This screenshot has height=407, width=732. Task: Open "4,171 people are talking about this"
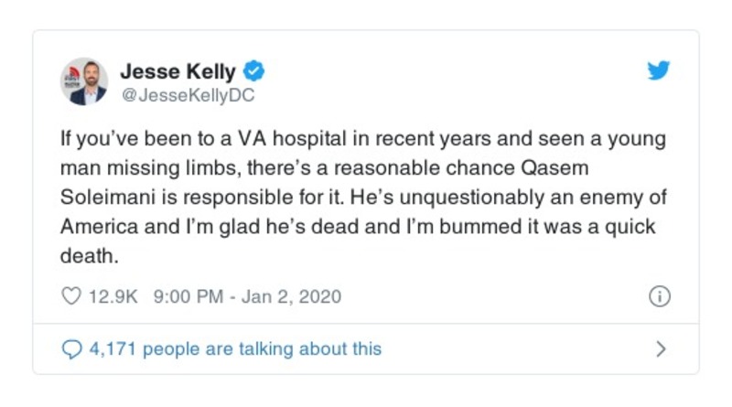coord(233,348)
